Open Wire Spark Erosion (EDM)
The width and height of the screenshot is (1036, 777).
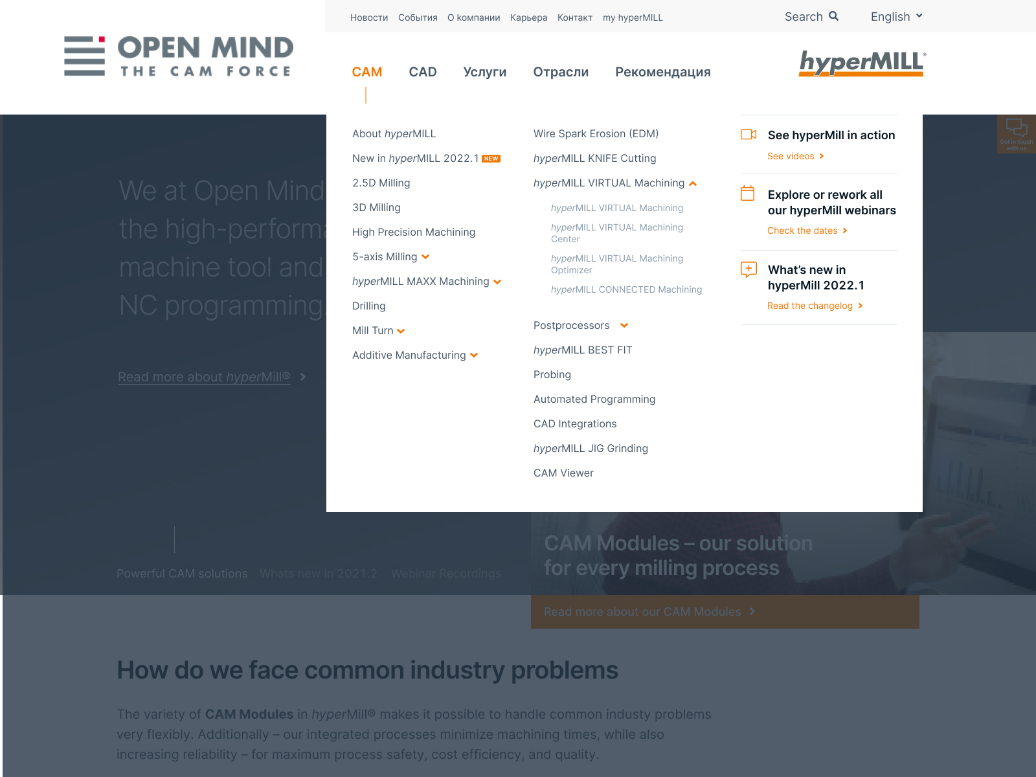pyautogui.click(x=596, y=134)
